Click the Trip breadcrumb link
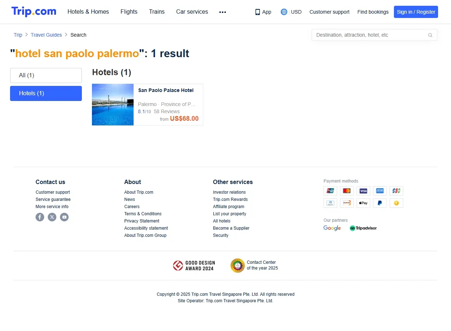The height and width of the screenshot is (331, 451). (18, 35)
